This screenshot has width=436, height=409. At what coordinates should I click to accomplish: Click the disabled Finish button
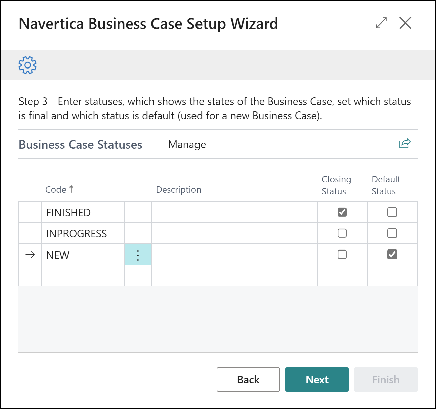pyautogui.click(x=386, y=379)
